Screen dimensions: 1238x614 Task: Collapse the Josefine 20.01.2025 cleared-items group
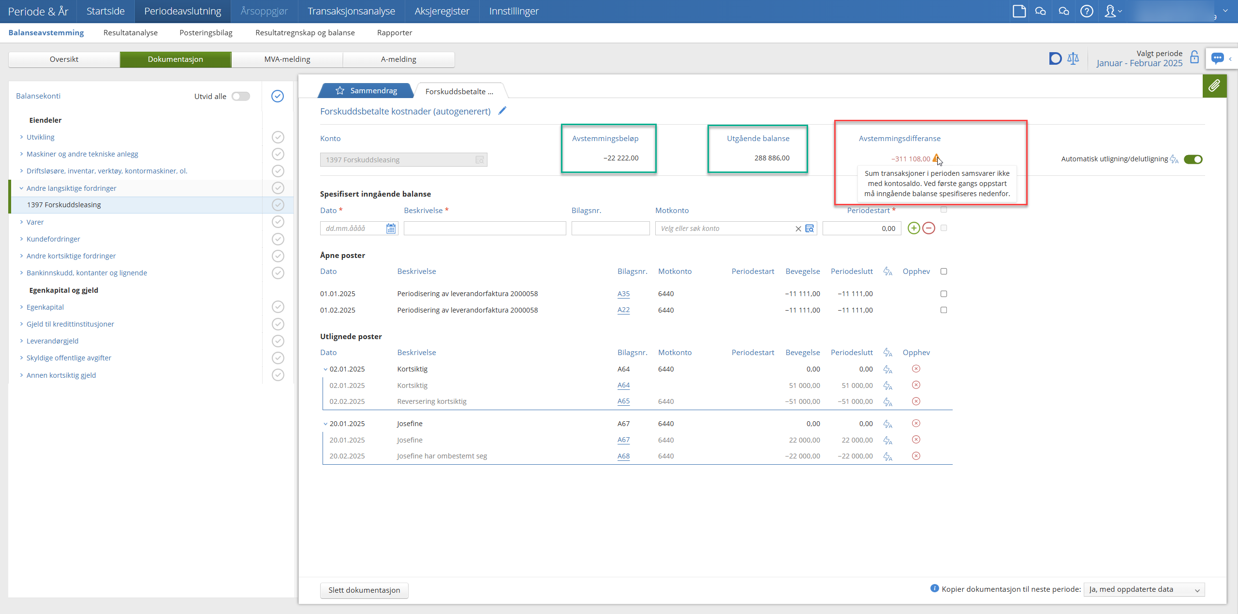325,424
